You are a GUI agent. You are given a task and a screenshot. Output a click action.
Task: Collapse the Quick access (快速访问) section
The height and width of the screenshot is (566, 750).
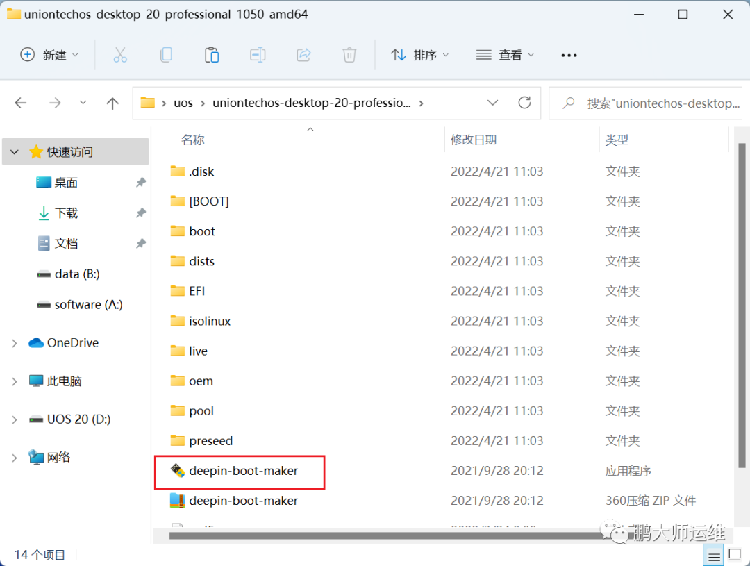coord(15,152)
